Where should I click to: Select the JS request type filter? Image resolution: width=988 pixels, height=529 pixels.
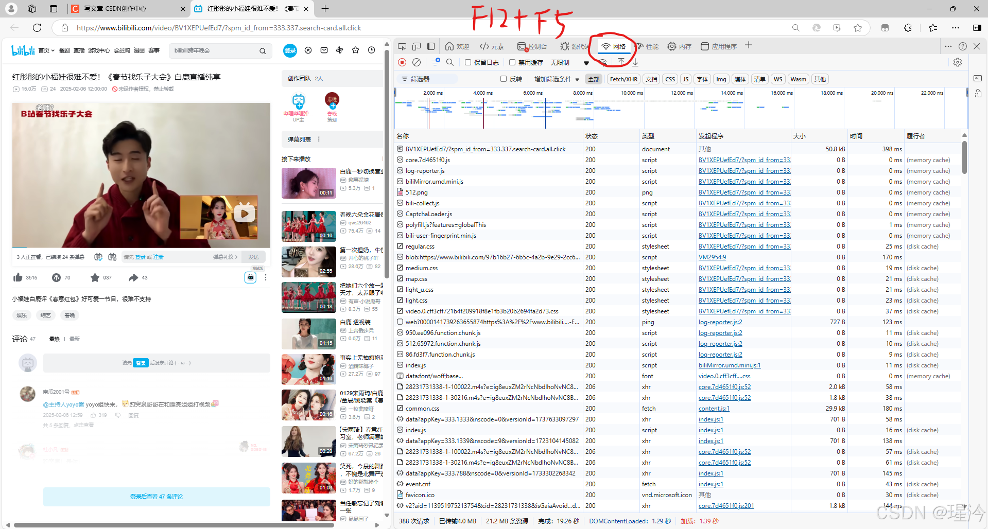[x=685, y=79]
